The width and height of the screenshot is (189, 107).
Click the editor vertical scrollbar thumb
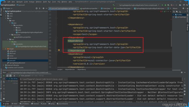(x=171, y=39)
